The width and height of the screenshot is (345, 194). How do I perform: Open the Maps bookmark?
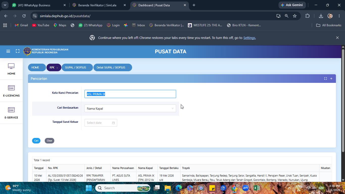tap(60, 25)
